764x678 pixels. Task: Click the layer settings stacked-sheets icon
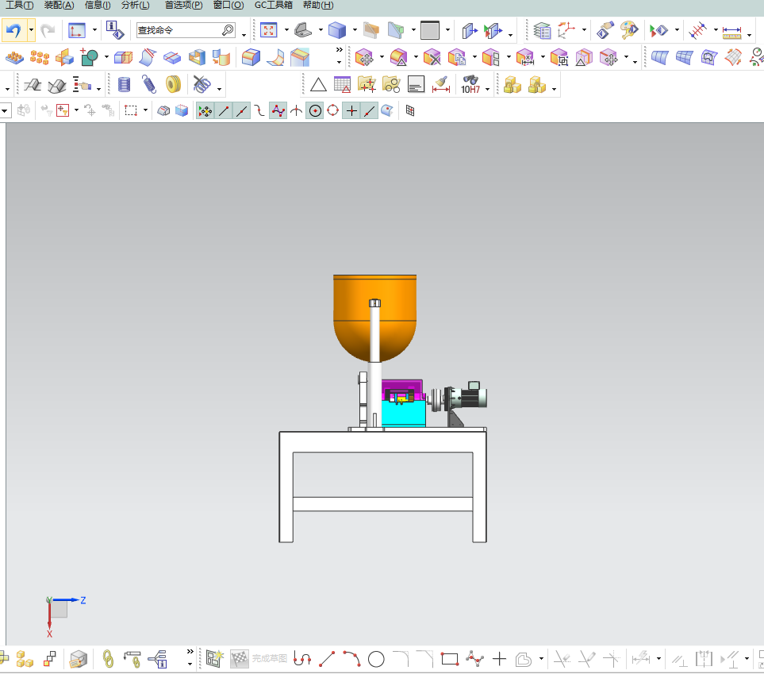point(542,30)
